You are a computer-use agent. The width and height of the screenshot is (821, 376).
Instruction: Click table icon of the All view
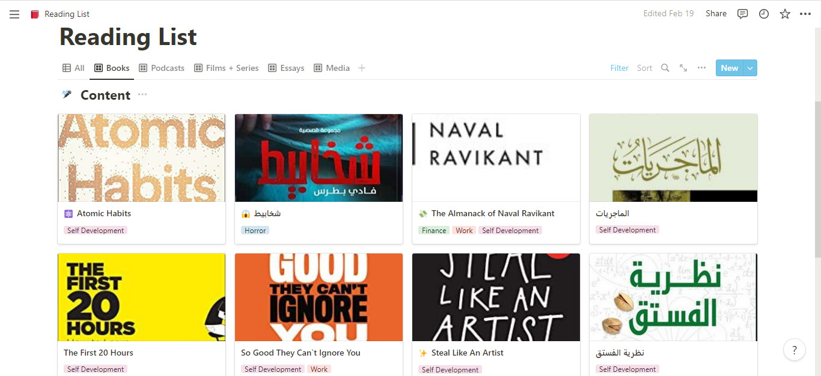click(x=67, y=68)
